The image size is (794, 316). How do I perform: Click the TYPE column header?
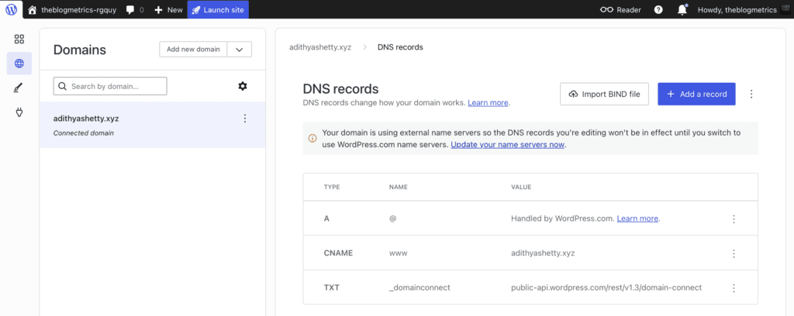(x=332, y=187)
